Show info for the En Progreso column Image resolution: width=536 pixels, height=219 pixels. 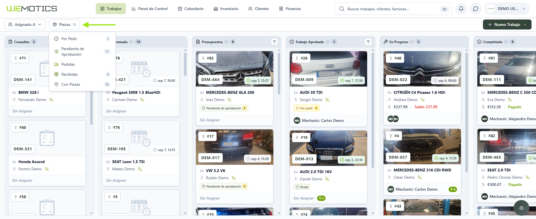click(412, 42)
